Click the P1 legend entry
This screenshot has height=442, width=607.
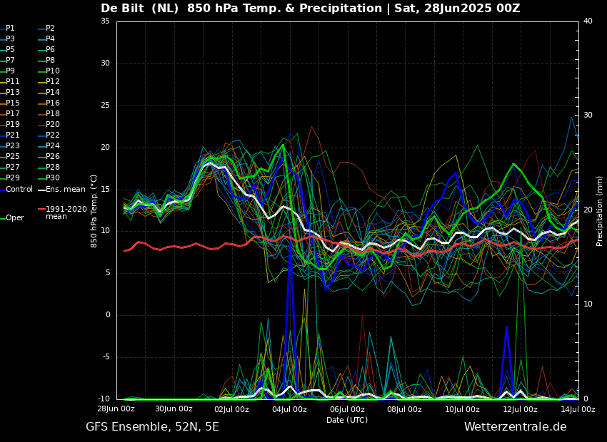click(10, 29)
